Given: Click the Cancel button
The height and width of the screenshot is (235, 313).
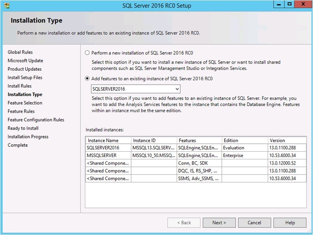Looking at the screenshot, I should click(x=254, y=222).
